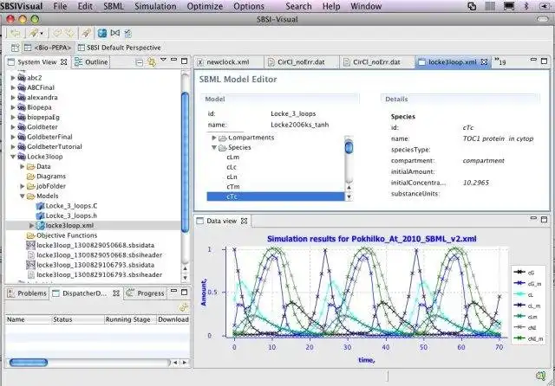555x386 pixels.
Task: Click the species name TOC1 protein field
Action: pos(498,138)
